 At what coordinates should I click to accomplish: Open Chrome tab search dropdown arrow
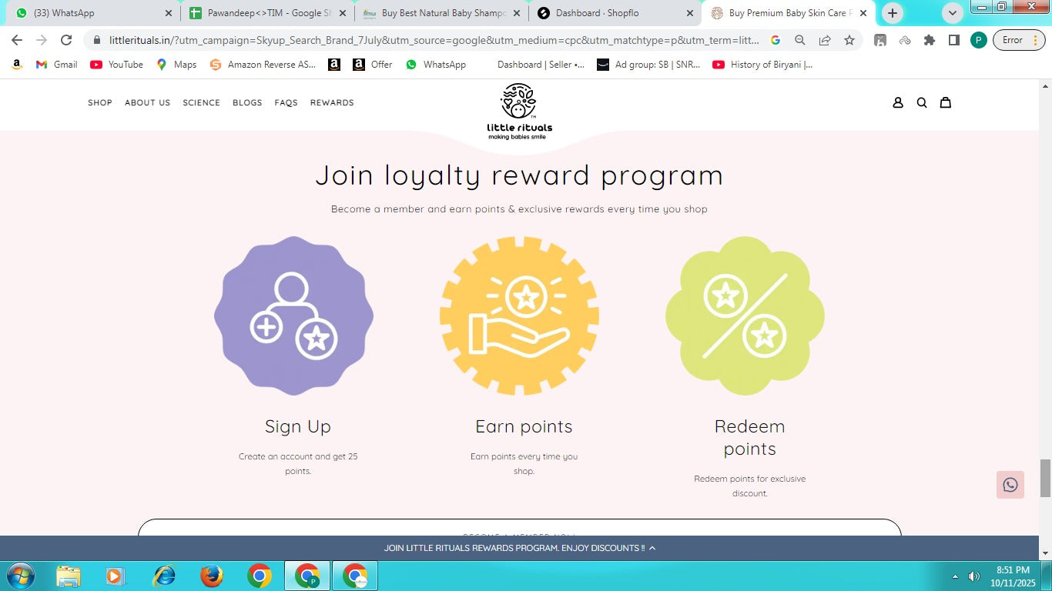(x=953, y=13)
